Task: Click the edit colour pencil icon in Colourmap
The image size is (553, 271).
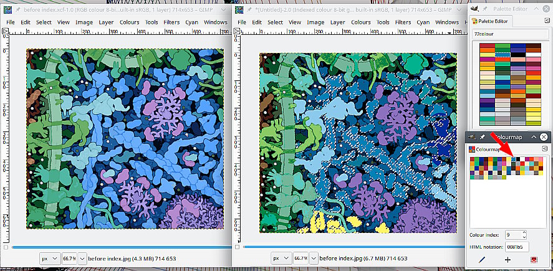Action: coord(481,259)
